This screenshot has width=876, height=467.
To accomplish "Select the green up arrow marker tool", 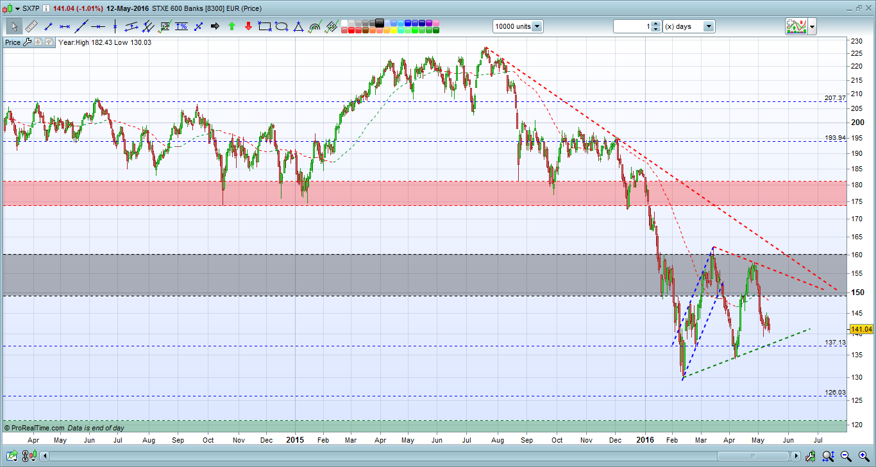I will [x=232, y=26].
